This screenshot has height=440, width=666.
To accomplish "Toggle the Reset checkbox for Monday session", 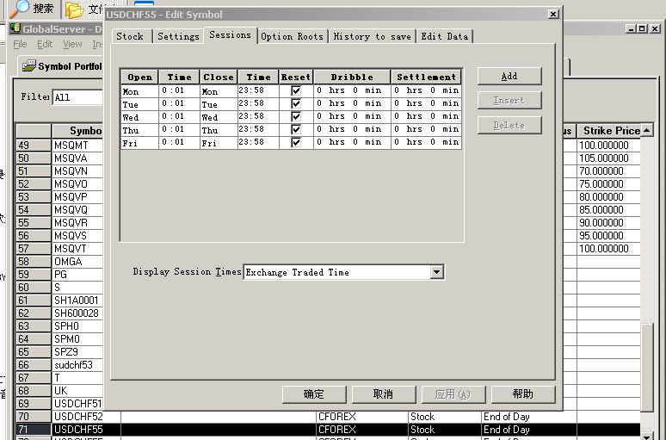I will pyautogui.click(x=296, y=90).
